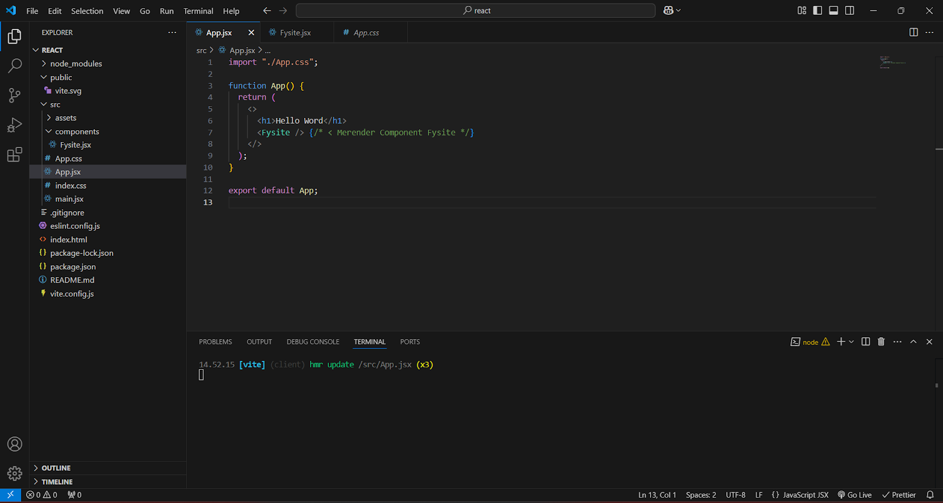Click Go Live in status bar
943x503 pixels.
point(855,495)
